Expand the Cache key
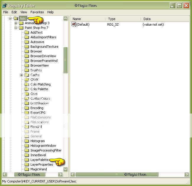This screenshot has width=192, height=186. [x=21, y=75]
